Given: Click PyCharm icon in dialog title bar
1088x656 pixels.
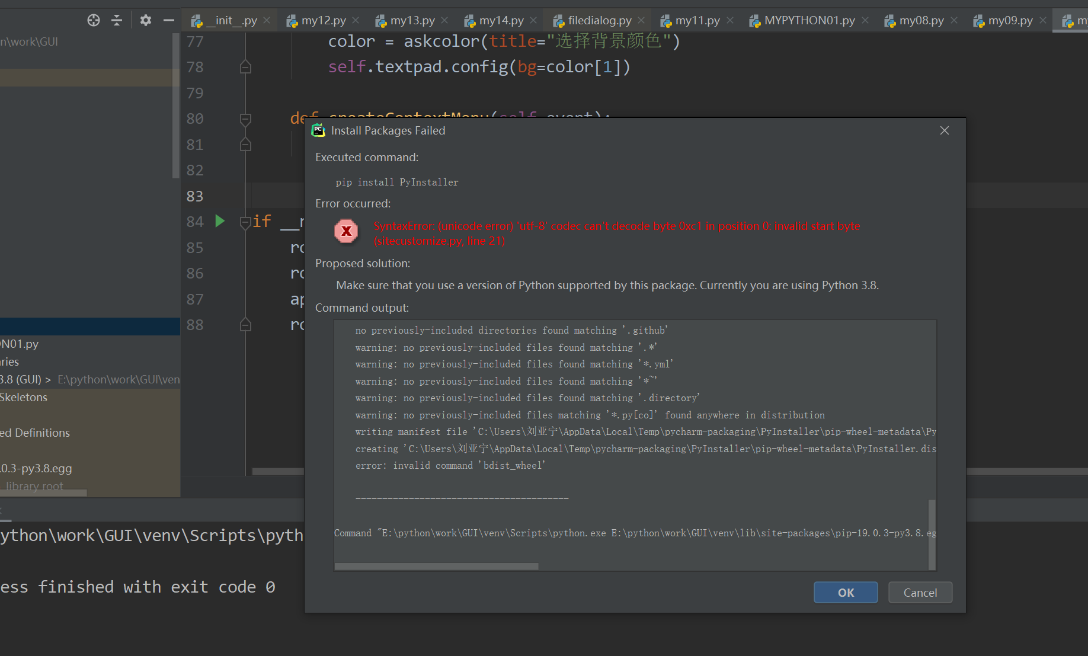Looking at the screenshot, I should (318, 130).
